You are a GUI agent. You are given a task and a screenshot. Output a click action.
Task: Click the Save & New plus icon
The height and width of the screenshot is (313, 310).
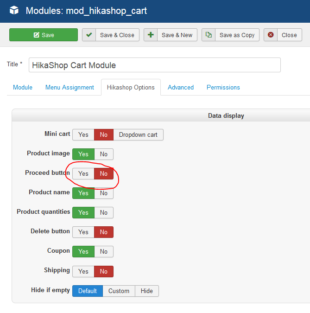(x=151, y=35)
